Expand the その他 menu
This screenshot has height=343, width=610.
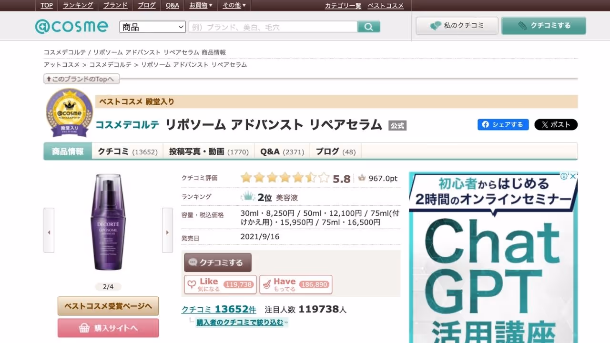[234, 5]
